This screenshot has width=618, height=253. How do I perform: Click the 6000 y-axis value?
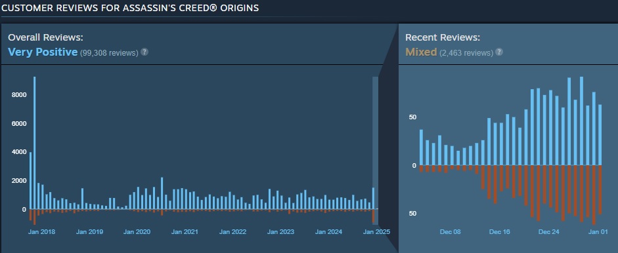(x=19, y=123)
